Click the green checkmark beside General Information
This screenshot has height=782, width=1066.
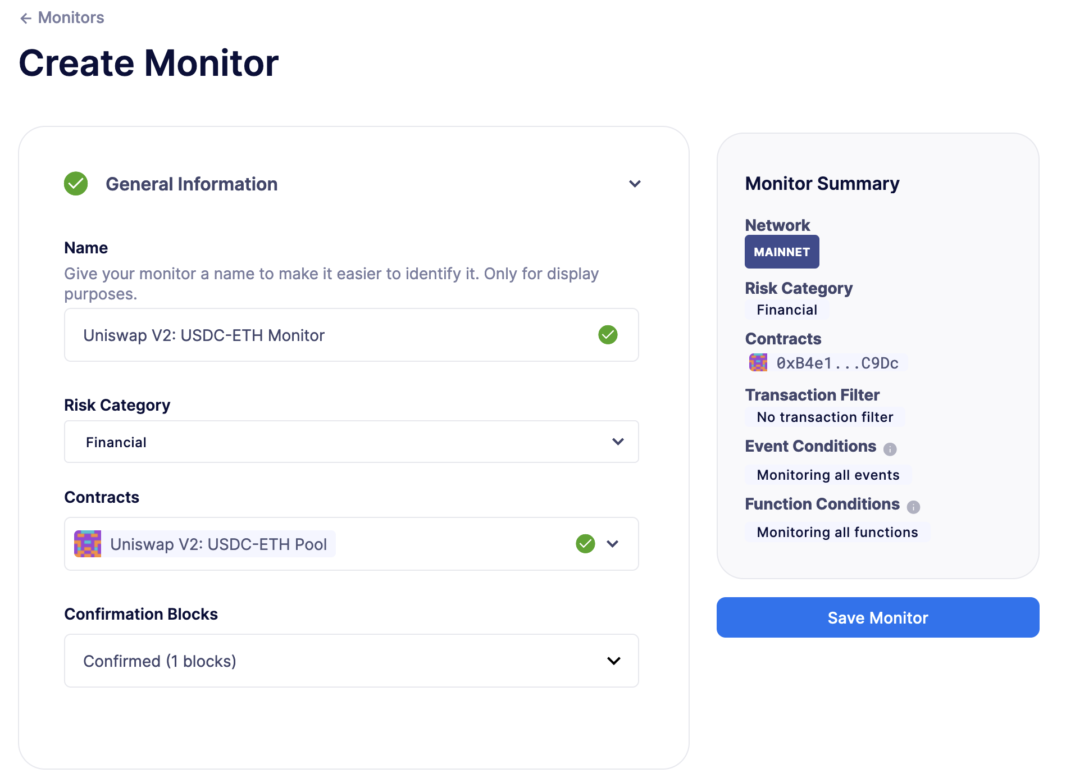click(x=76, y=183)
